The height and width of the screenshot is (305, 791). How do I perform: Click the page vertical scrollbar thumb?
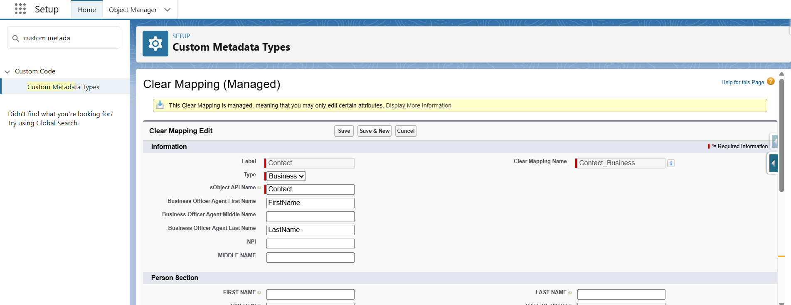point(781,135)
